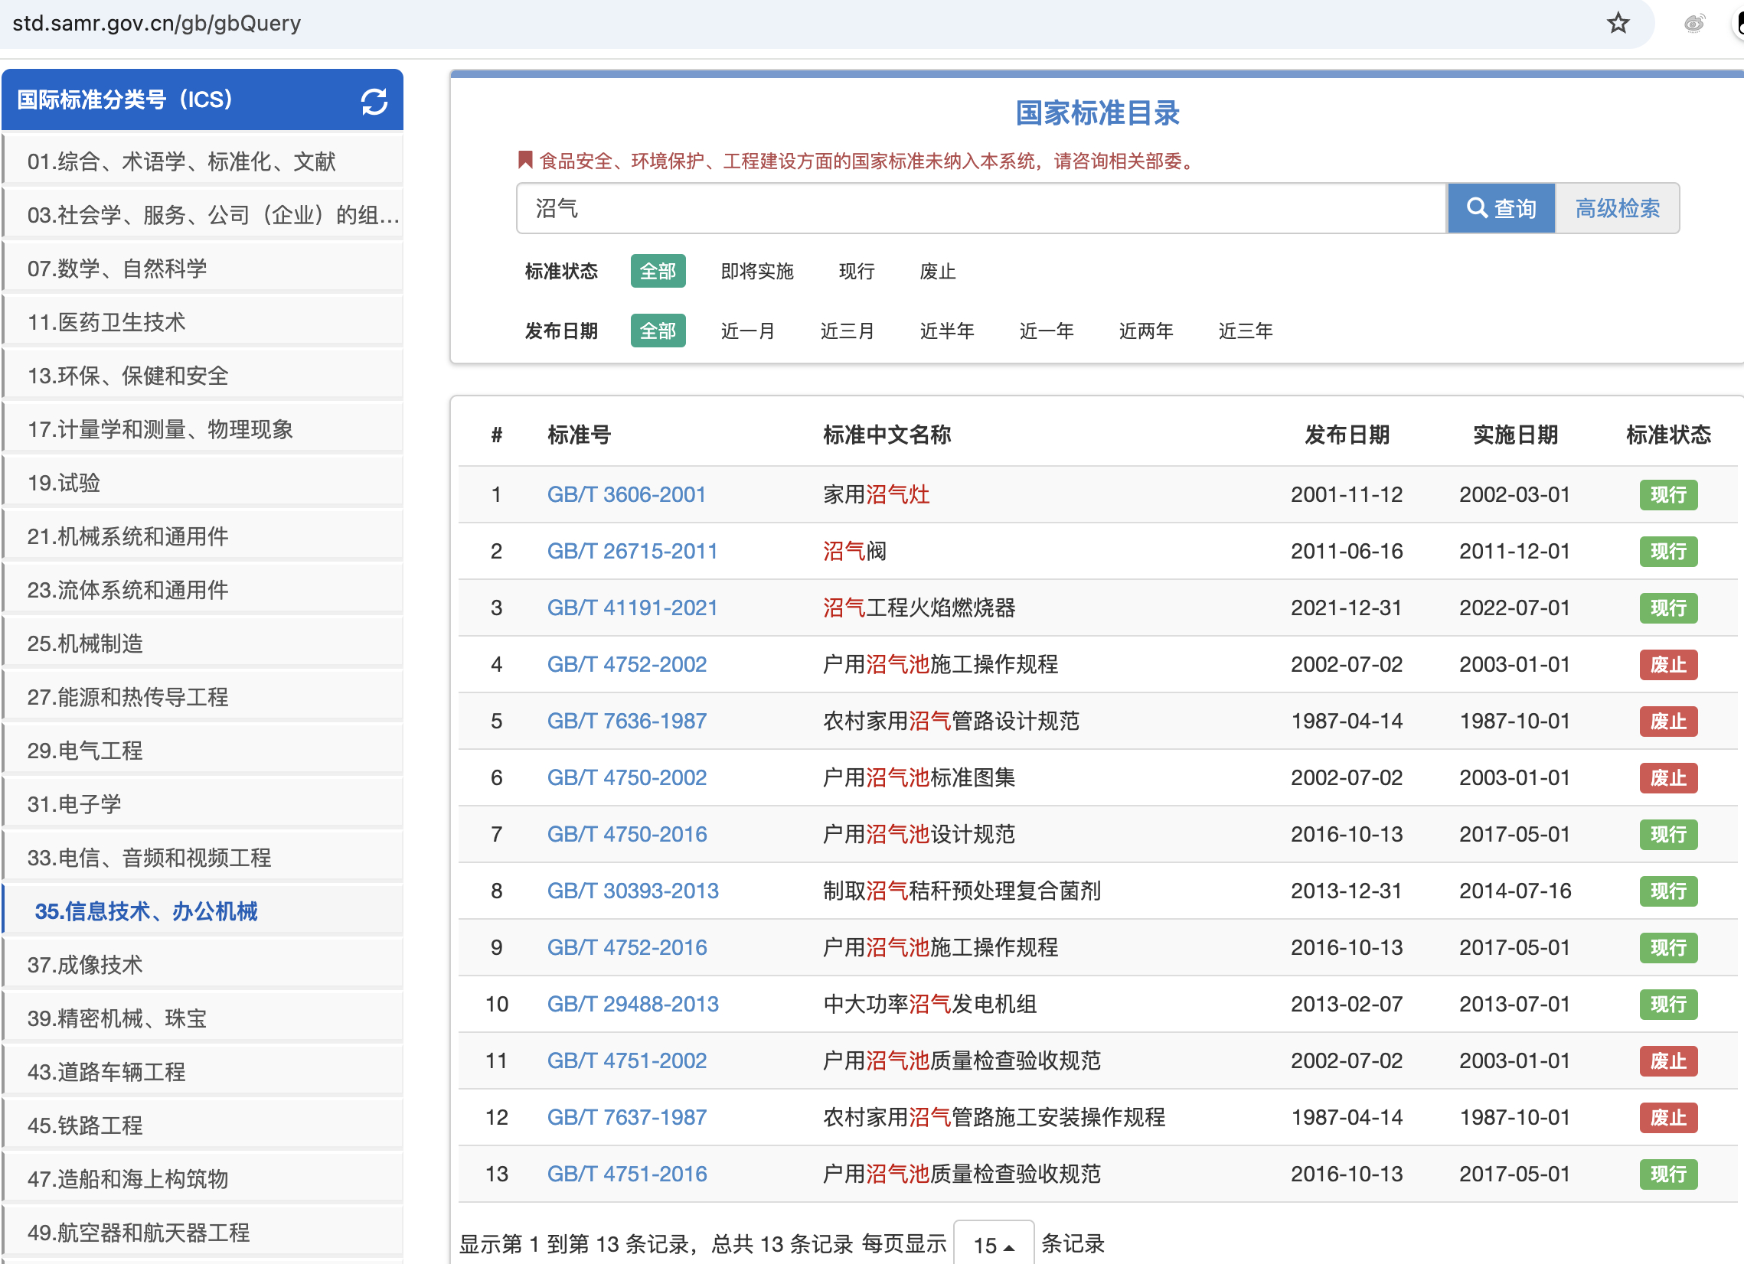The height and width of the screenshot is (1264, 1744).
Task: Open standard GB/T 3606-2001 link
Action: click(x=626, y=494)
